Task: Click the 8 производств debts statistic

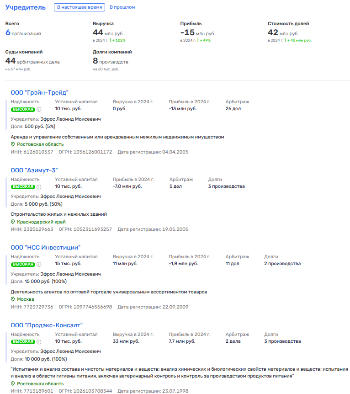Action: pyautogui.click(x=111, y=61)
